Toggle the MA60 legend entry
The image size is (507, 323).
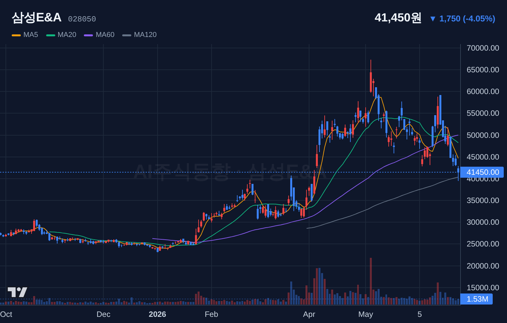[x=99, y=35]
